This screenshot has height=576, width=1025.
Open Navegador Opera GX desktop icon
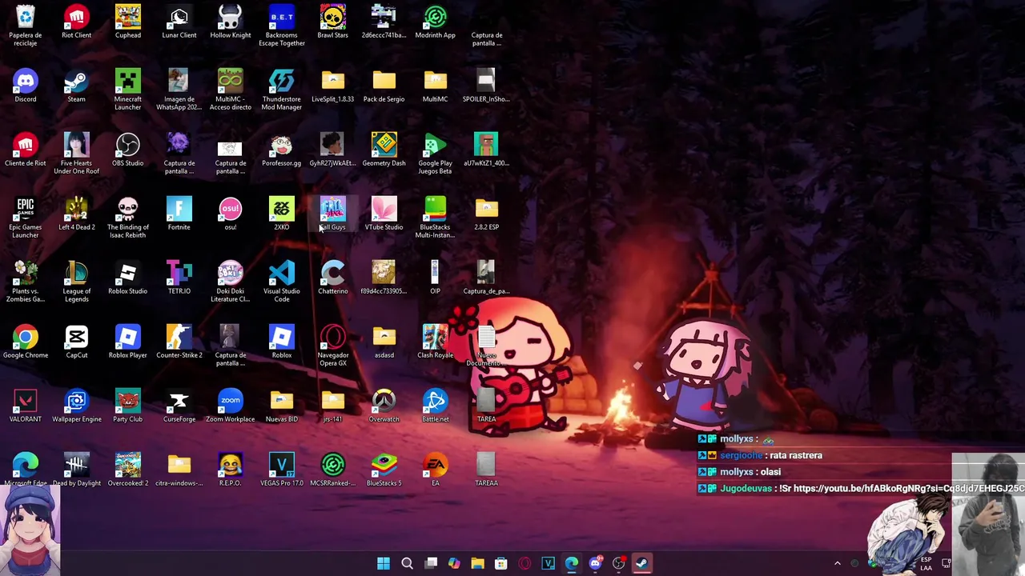333,345
